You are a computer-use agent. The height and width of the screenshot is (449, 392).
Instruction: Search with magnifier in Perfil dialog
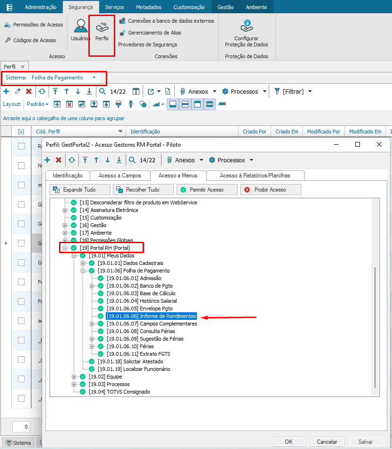[x=132, y=160]
